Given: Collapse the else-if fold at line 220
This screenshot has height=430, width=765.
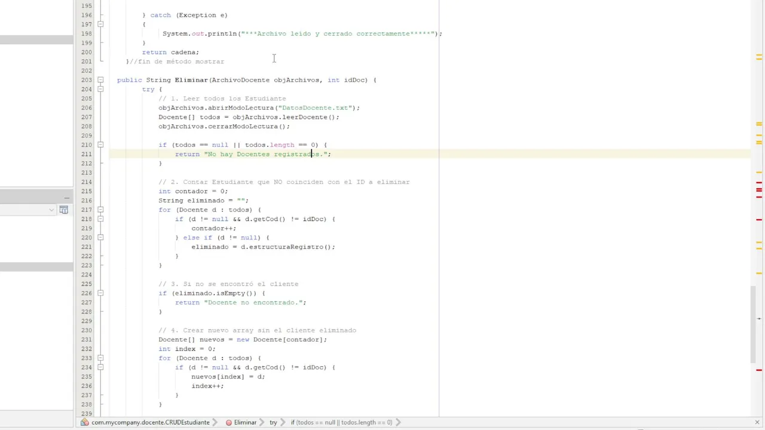Looking at the screenshot, I should (x=100, y=237).
